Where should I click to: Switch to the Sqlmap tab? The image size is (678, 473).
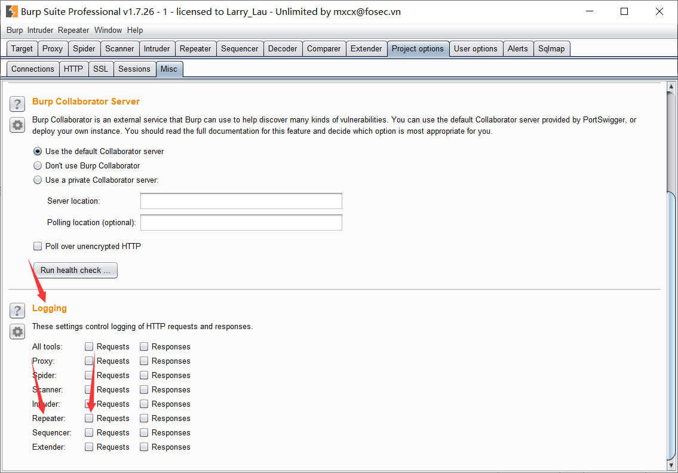coord(551,48)
